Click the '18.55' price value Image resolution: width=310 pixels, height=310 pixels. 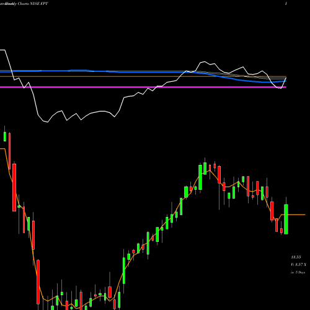click(x=296, y=257)
